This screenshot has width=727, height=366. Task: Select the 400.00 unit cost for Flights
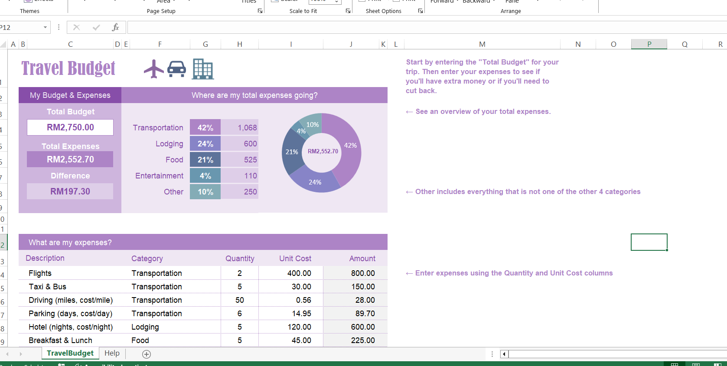(x=291, y=273)
